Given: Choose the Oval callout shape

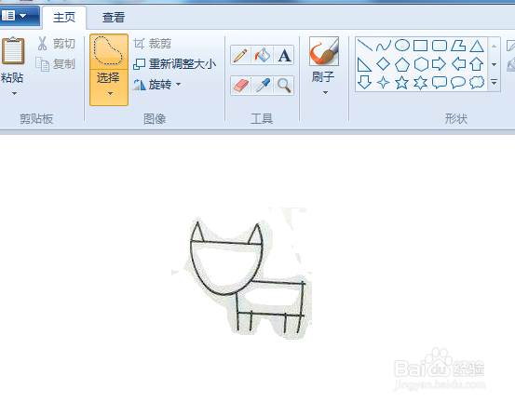Looking at the screenshot, I should click(458, 83).
